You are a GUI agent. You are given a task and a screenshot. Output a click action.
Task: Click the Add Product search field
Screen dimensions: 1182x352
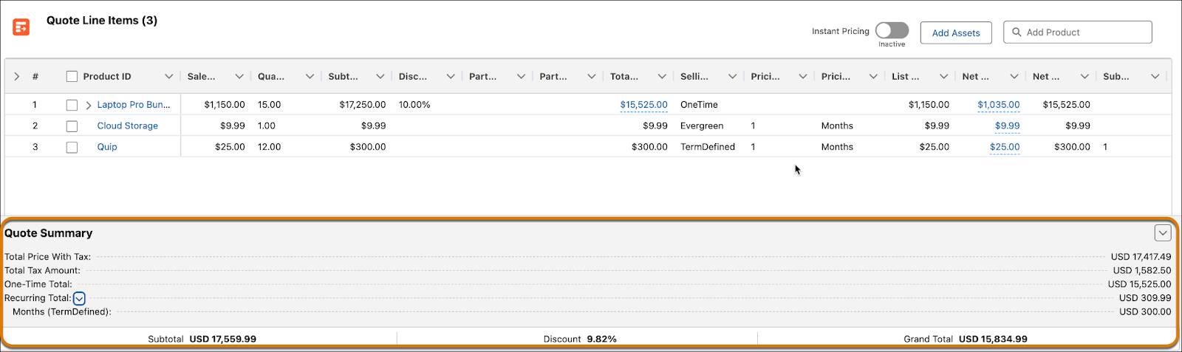point(1078,32)
